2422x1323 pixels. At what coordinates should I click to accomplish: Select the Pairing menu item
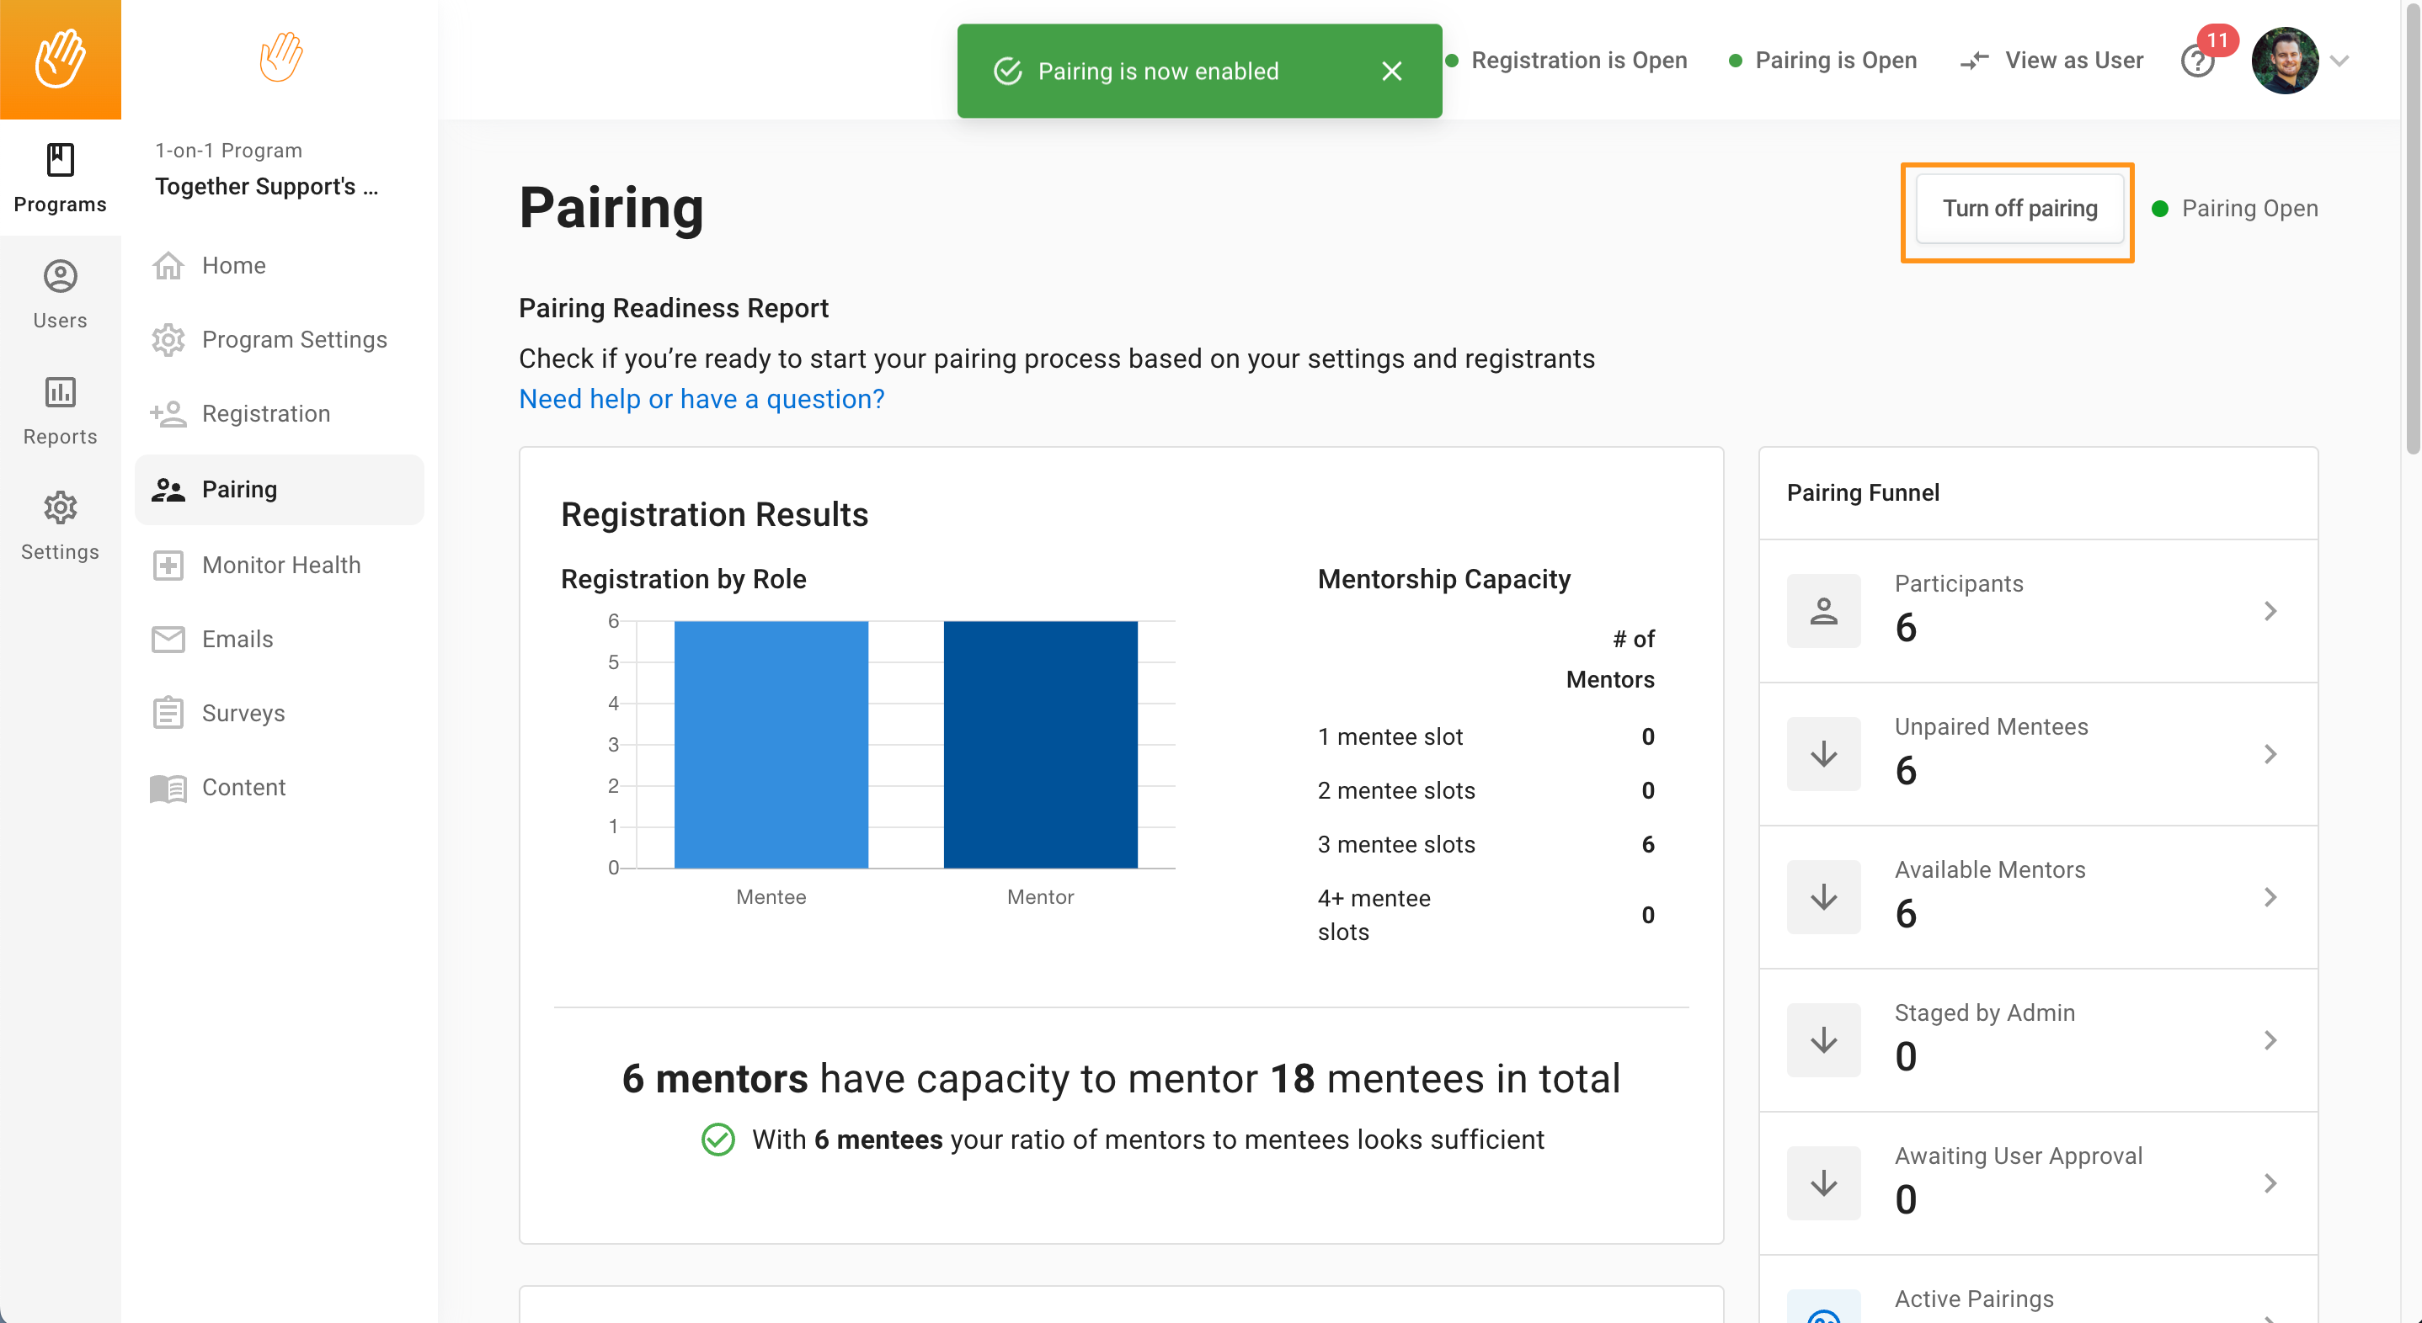(x=280, y=490)
